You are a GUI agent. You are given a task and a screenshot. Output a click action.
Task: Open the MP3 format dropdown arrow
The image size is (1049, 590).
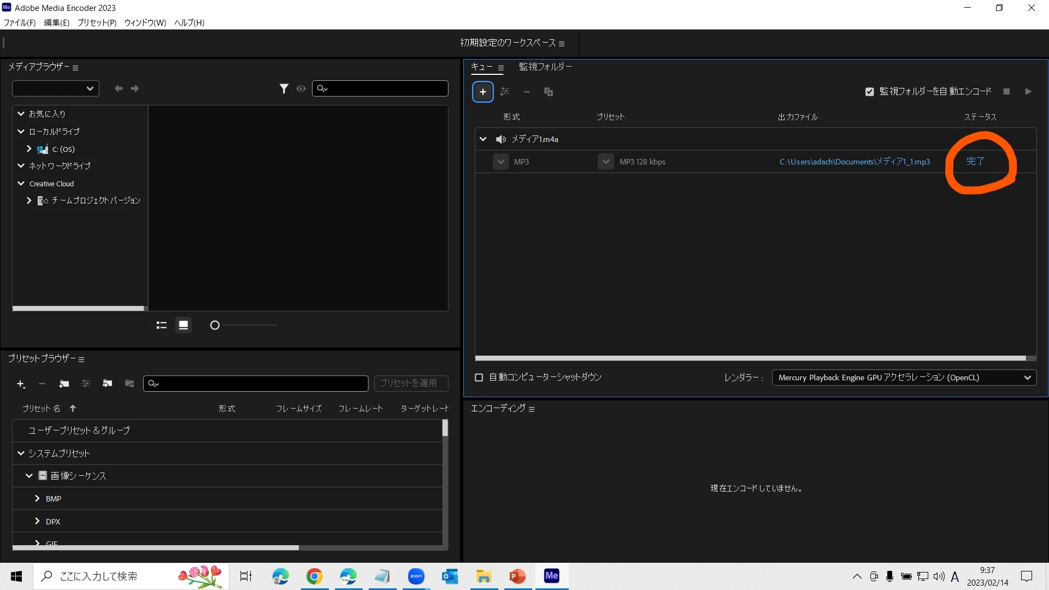click(x=500, y=162)
